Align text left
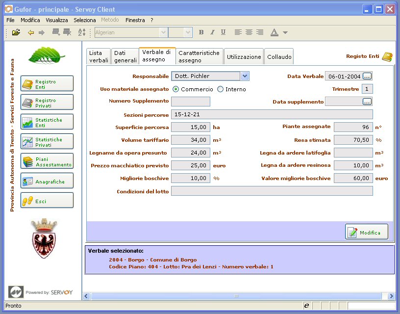The height and width of the screenshot is (314, 400). pos(238,32)
